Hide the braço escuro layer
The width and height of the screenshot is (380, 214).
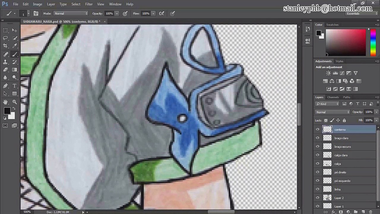point(318,147)
